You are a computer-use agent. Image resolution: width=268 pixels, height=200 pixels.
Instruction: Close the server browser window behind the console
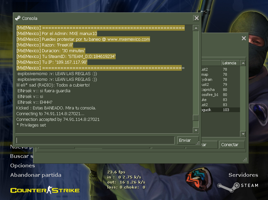coord(244,38)
